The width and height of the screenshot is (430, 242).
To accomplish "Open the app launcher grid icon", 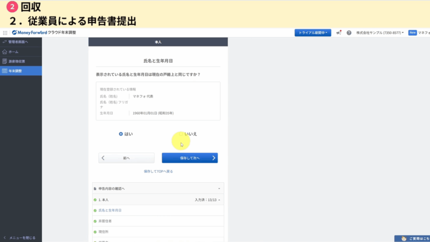I will (x=5, y=33).
